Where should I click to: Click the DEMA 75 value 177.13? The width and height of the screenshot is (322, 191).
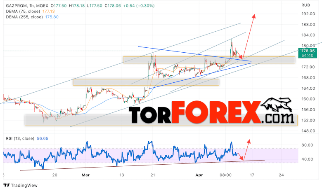tap(49, 11)
